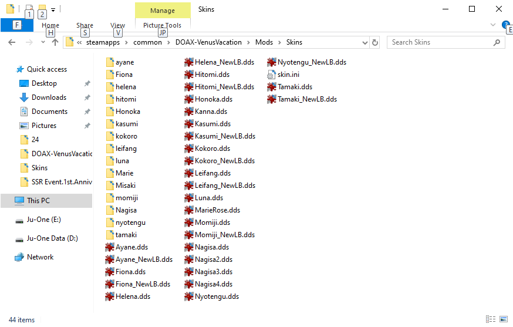Navigate to DOAX-VenusVacation in the breadcrumb
Viewport: 513px width, 327px height.
pos(208,42)
